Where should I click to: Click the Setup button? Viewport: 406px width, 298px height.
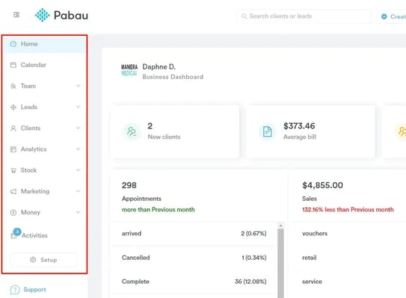43,260
